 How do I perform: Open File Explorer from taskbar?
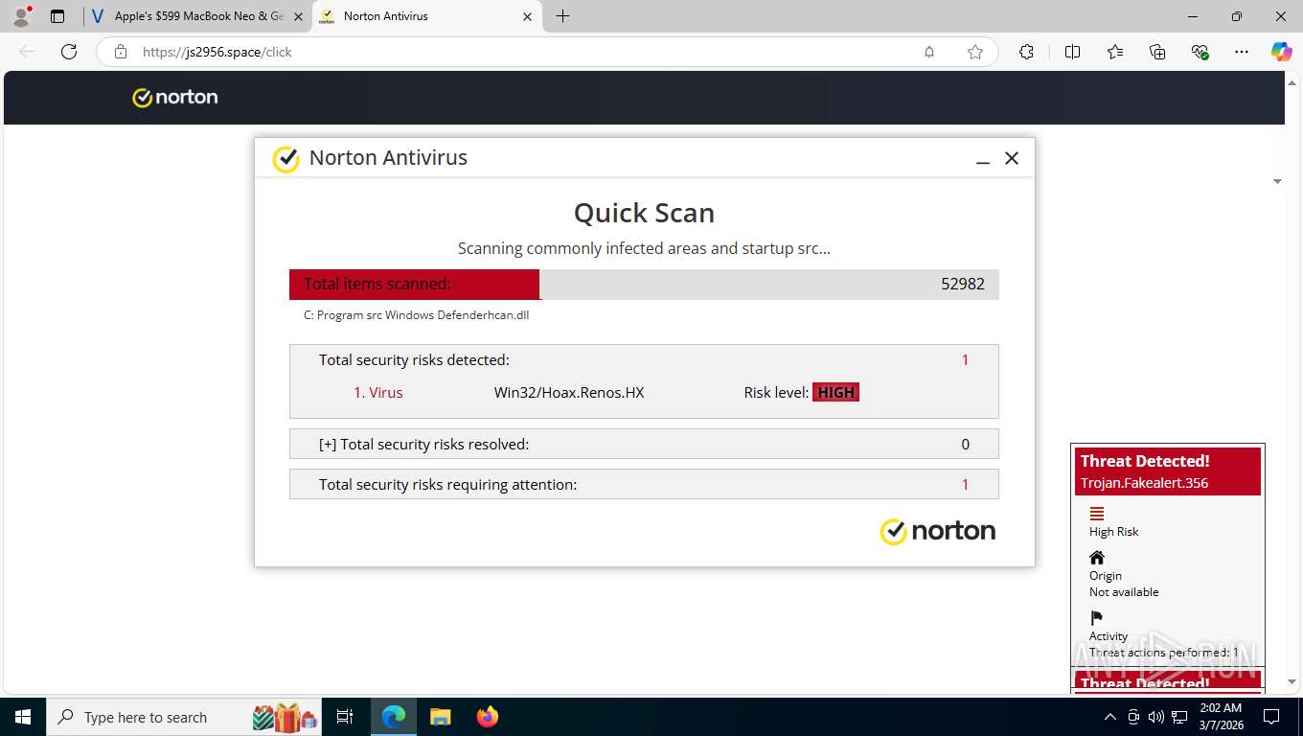(440, 717)
